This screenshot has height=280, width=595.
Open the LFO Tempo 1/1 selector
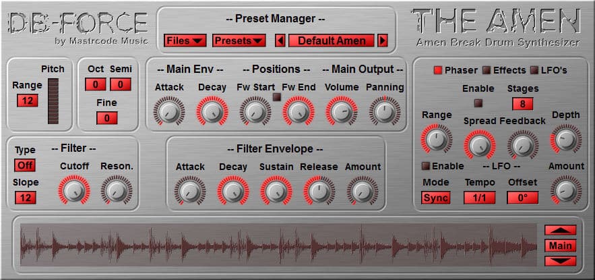[479, 198]
